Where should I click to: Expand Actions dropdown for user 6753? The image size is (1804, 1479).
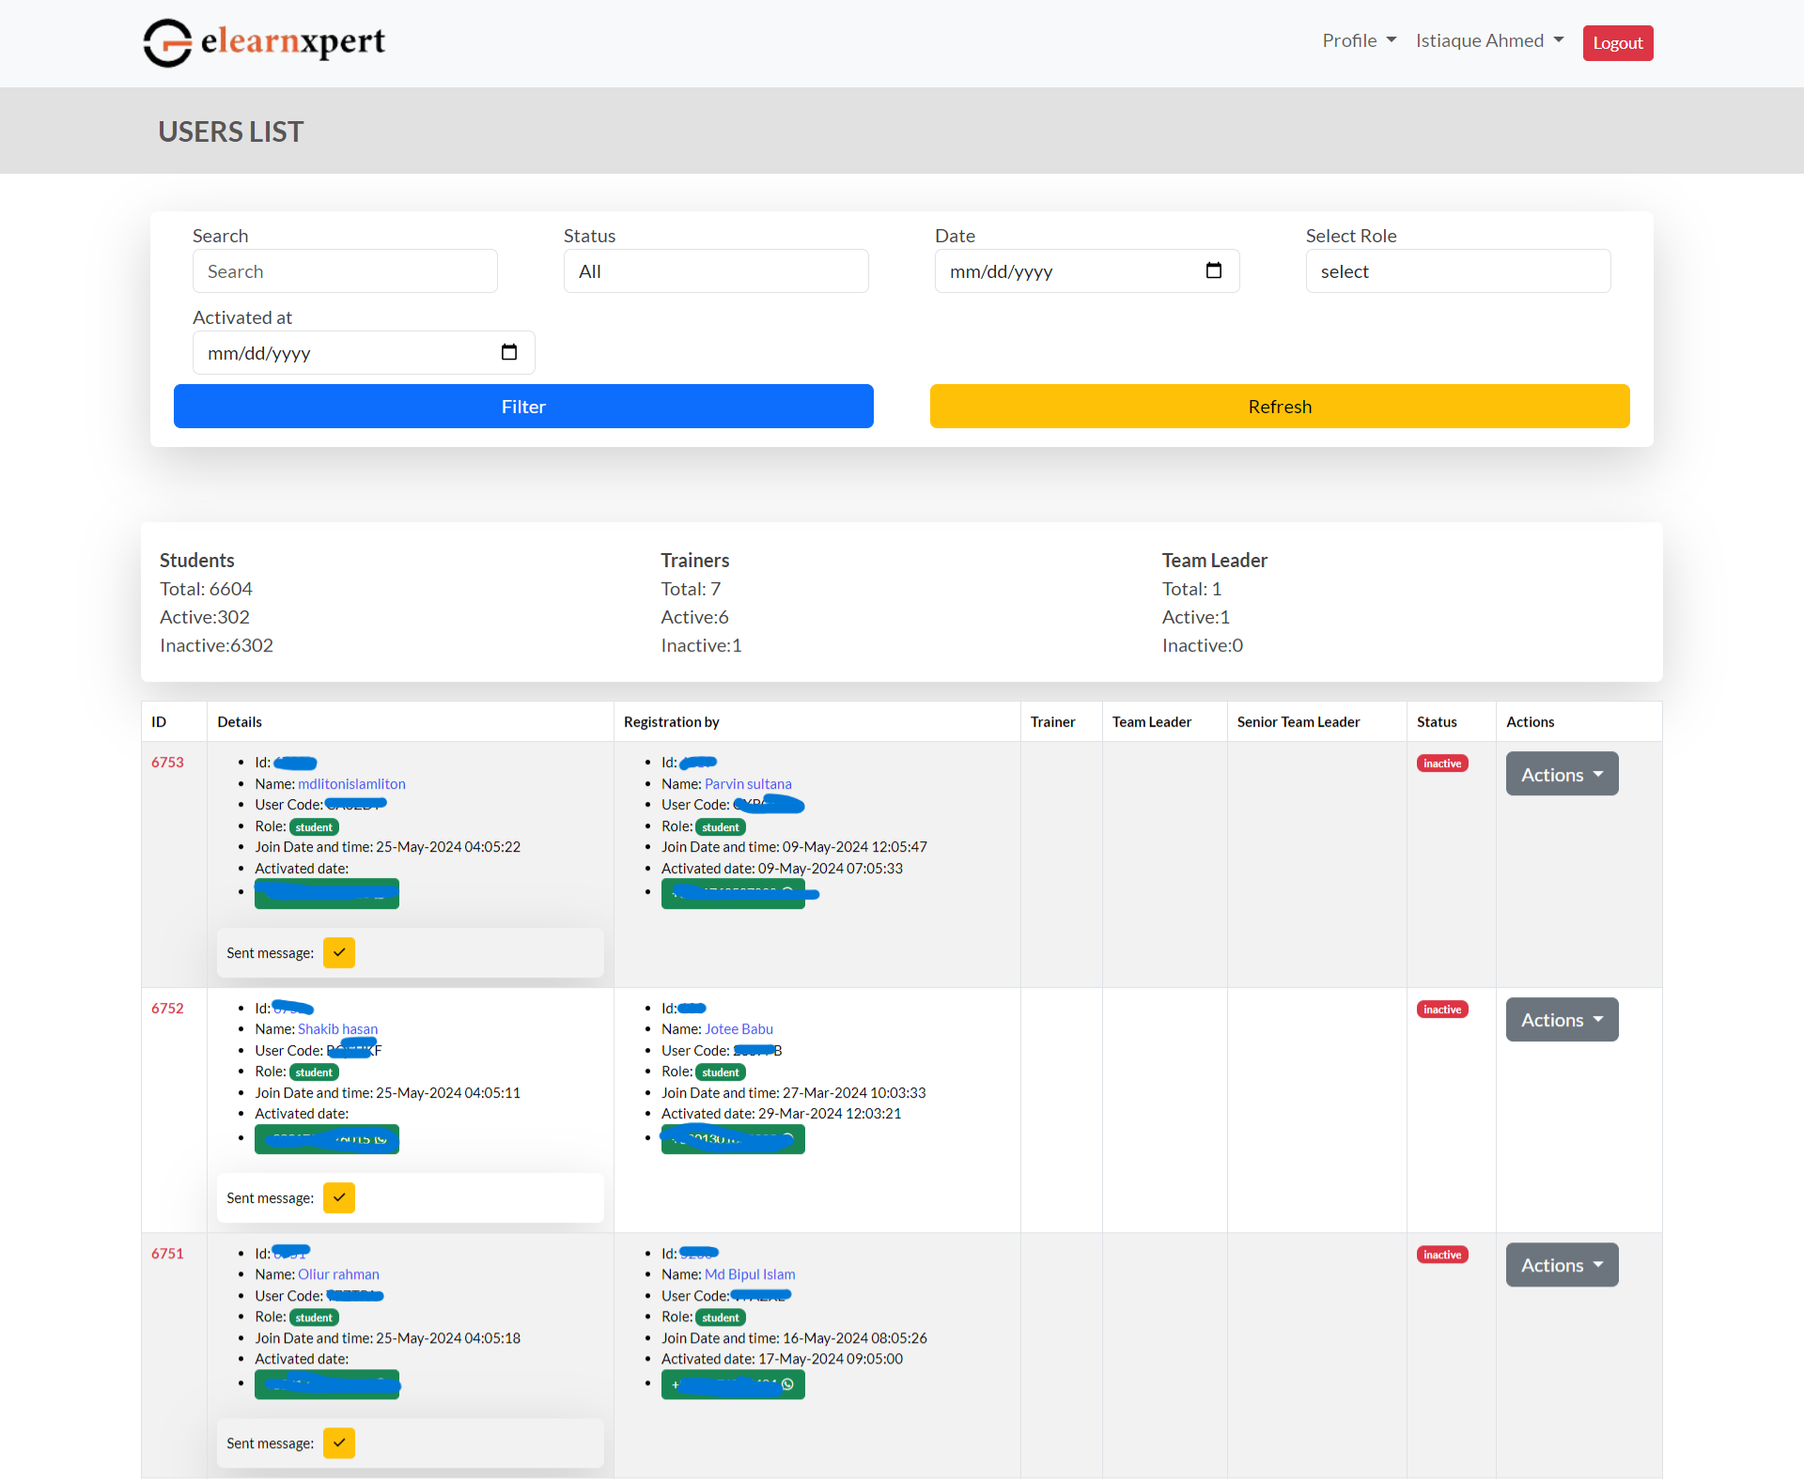point(1562,774)
